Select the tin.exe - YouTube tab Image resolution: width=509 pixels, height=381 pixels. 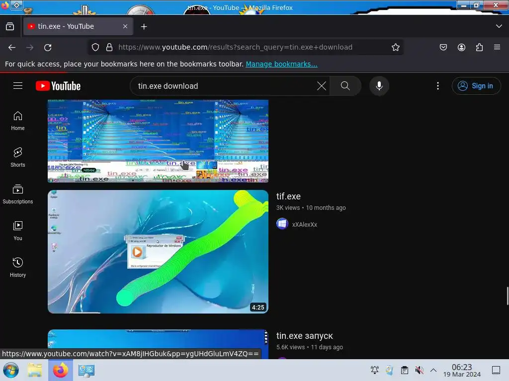coord(78,26)
